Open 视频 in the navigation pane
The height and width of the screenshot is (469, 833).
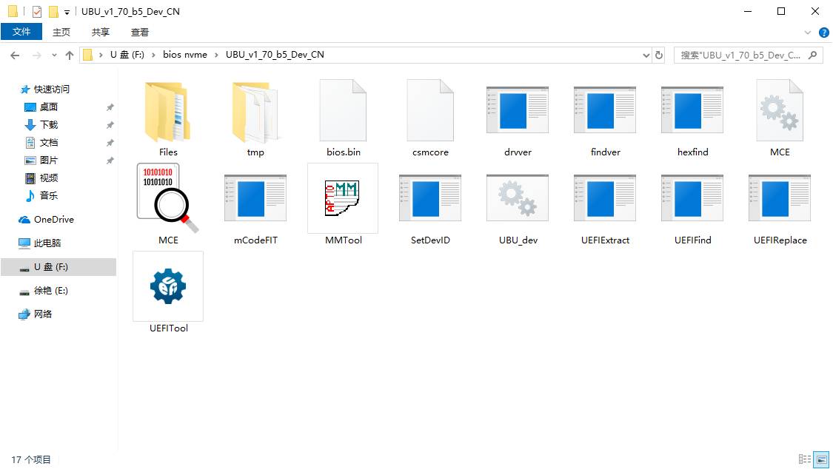pyautogui.click(x=49, y=178)
